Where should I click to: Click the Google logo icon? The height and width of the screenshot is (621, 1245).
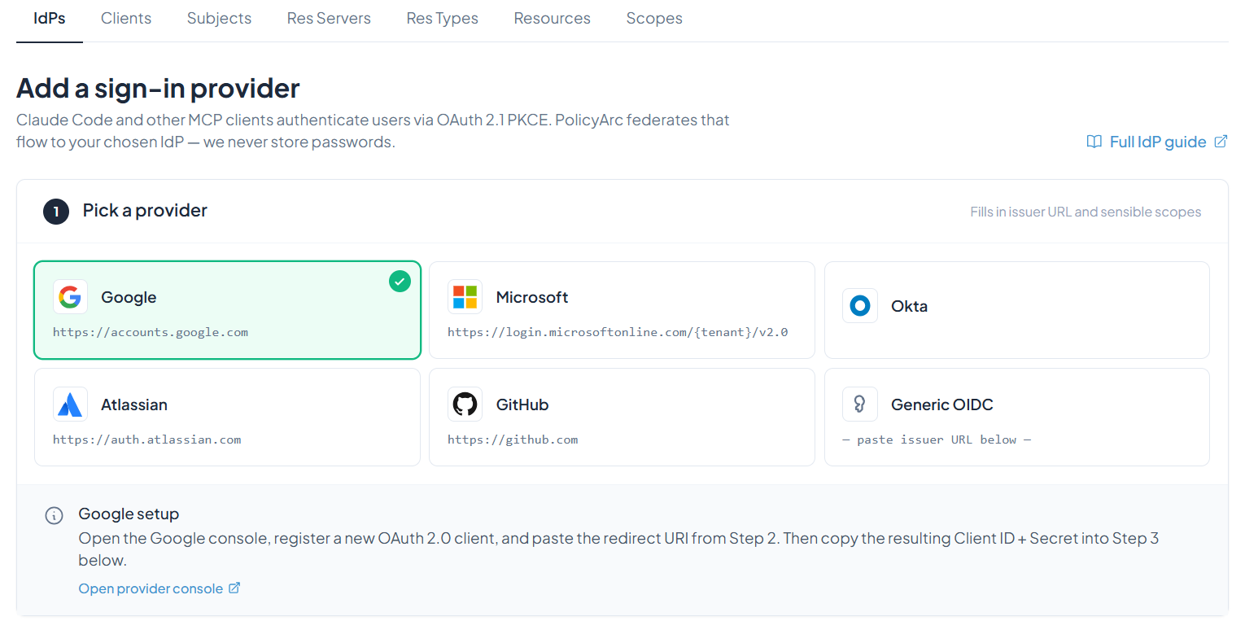[70, 297]
